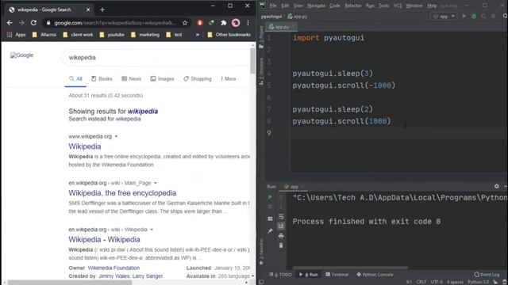508x285 pixels.
Task: Show hidden bookmarks chevron
Action: click(198, 35)
